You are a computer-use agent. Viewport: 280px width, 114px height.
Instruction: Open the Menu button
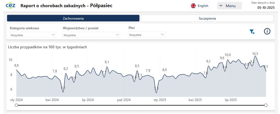coord(229,6)
